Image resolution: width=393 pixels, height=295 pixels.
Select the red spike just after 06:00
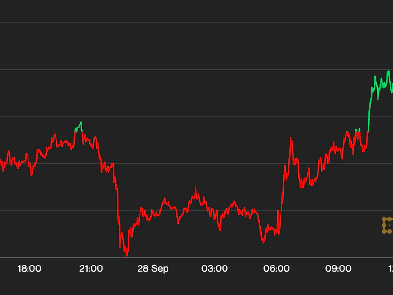(x=291, y=139)
